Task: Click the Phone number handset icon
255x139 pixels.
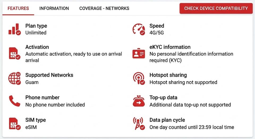Action: point(15,101)
